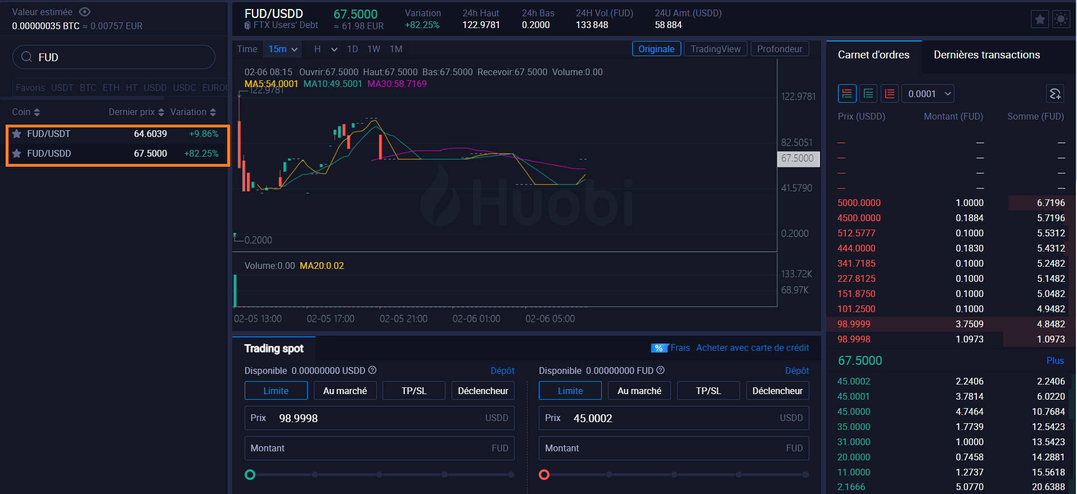Show only sell orders icon
This screenshot has width=1077, height=494.
pos(890,94)
